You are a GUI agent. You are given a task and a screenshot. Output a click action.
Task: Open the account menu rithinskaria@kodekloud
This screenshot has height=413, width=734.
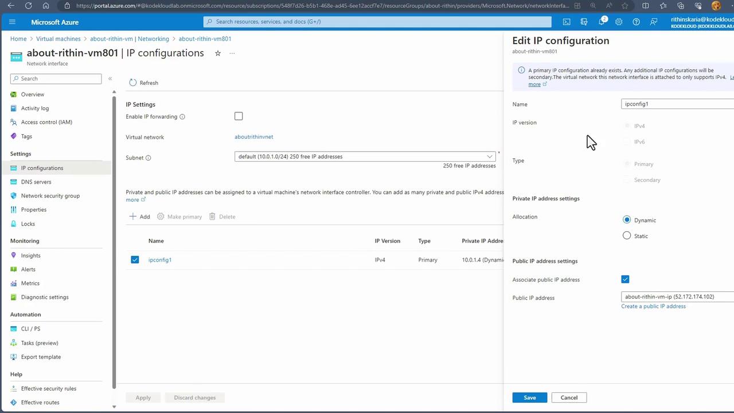(x=702, y=22)
